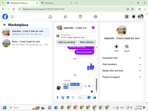Choose a sticker icon in composer

coord(68,97)
